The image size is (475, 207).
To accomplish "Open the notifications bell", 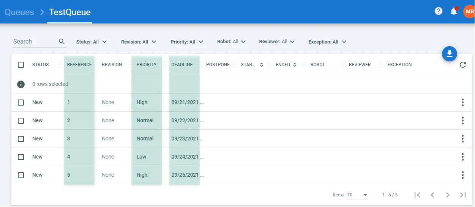I will (454, 11).
